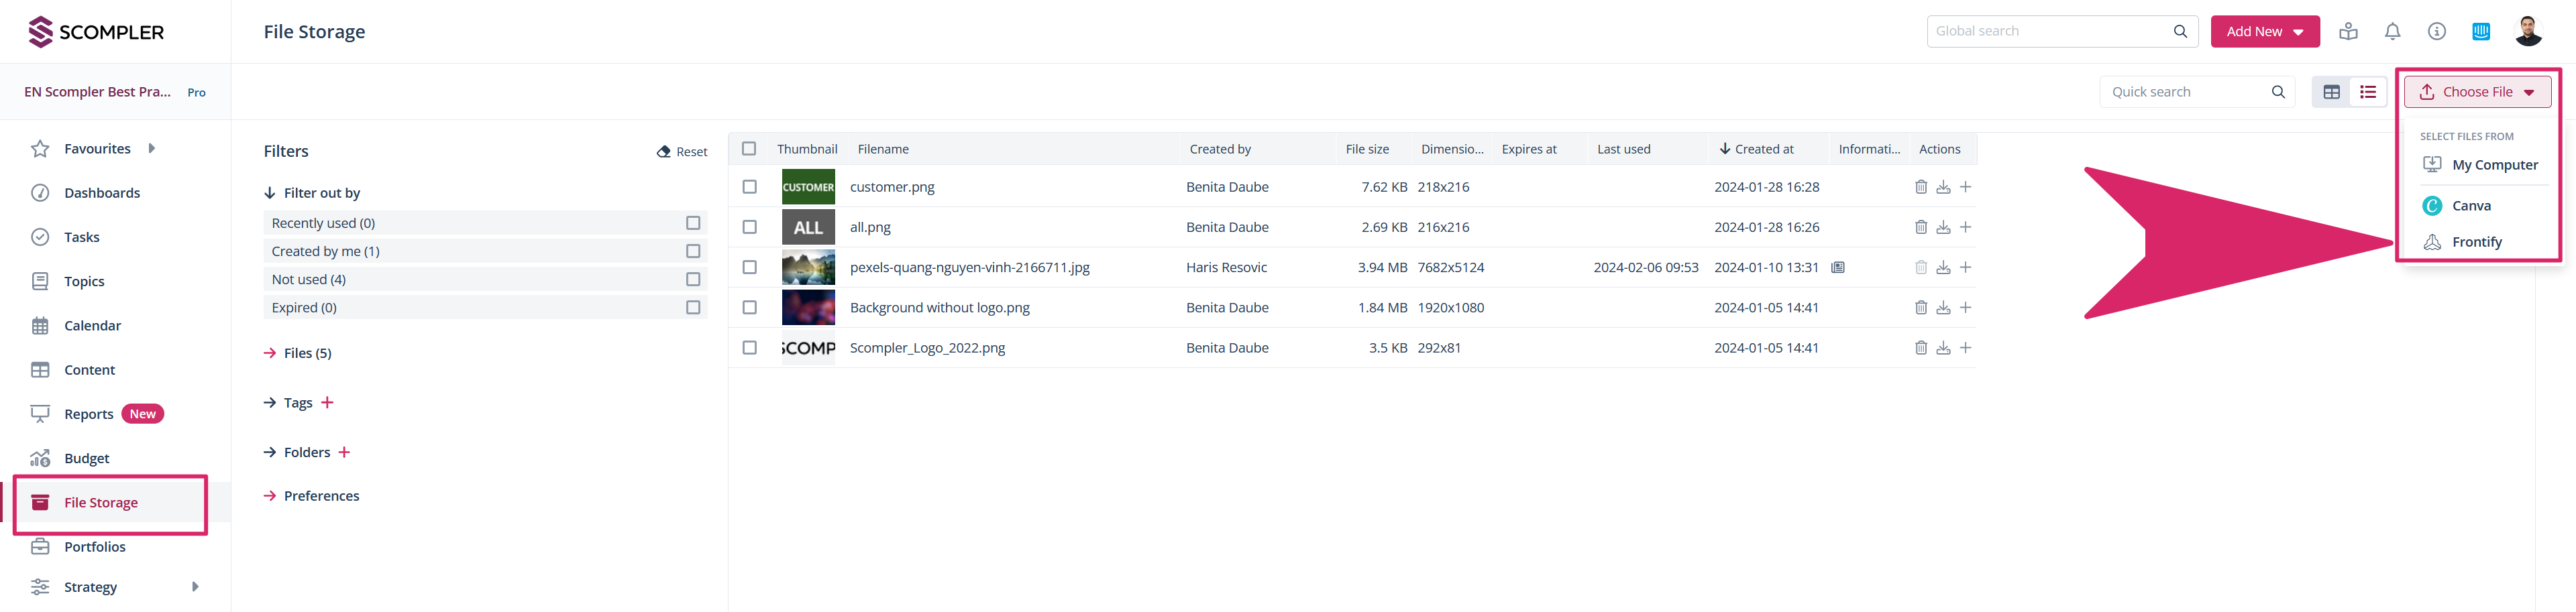Delete customer.png using trash icon

1920,187
